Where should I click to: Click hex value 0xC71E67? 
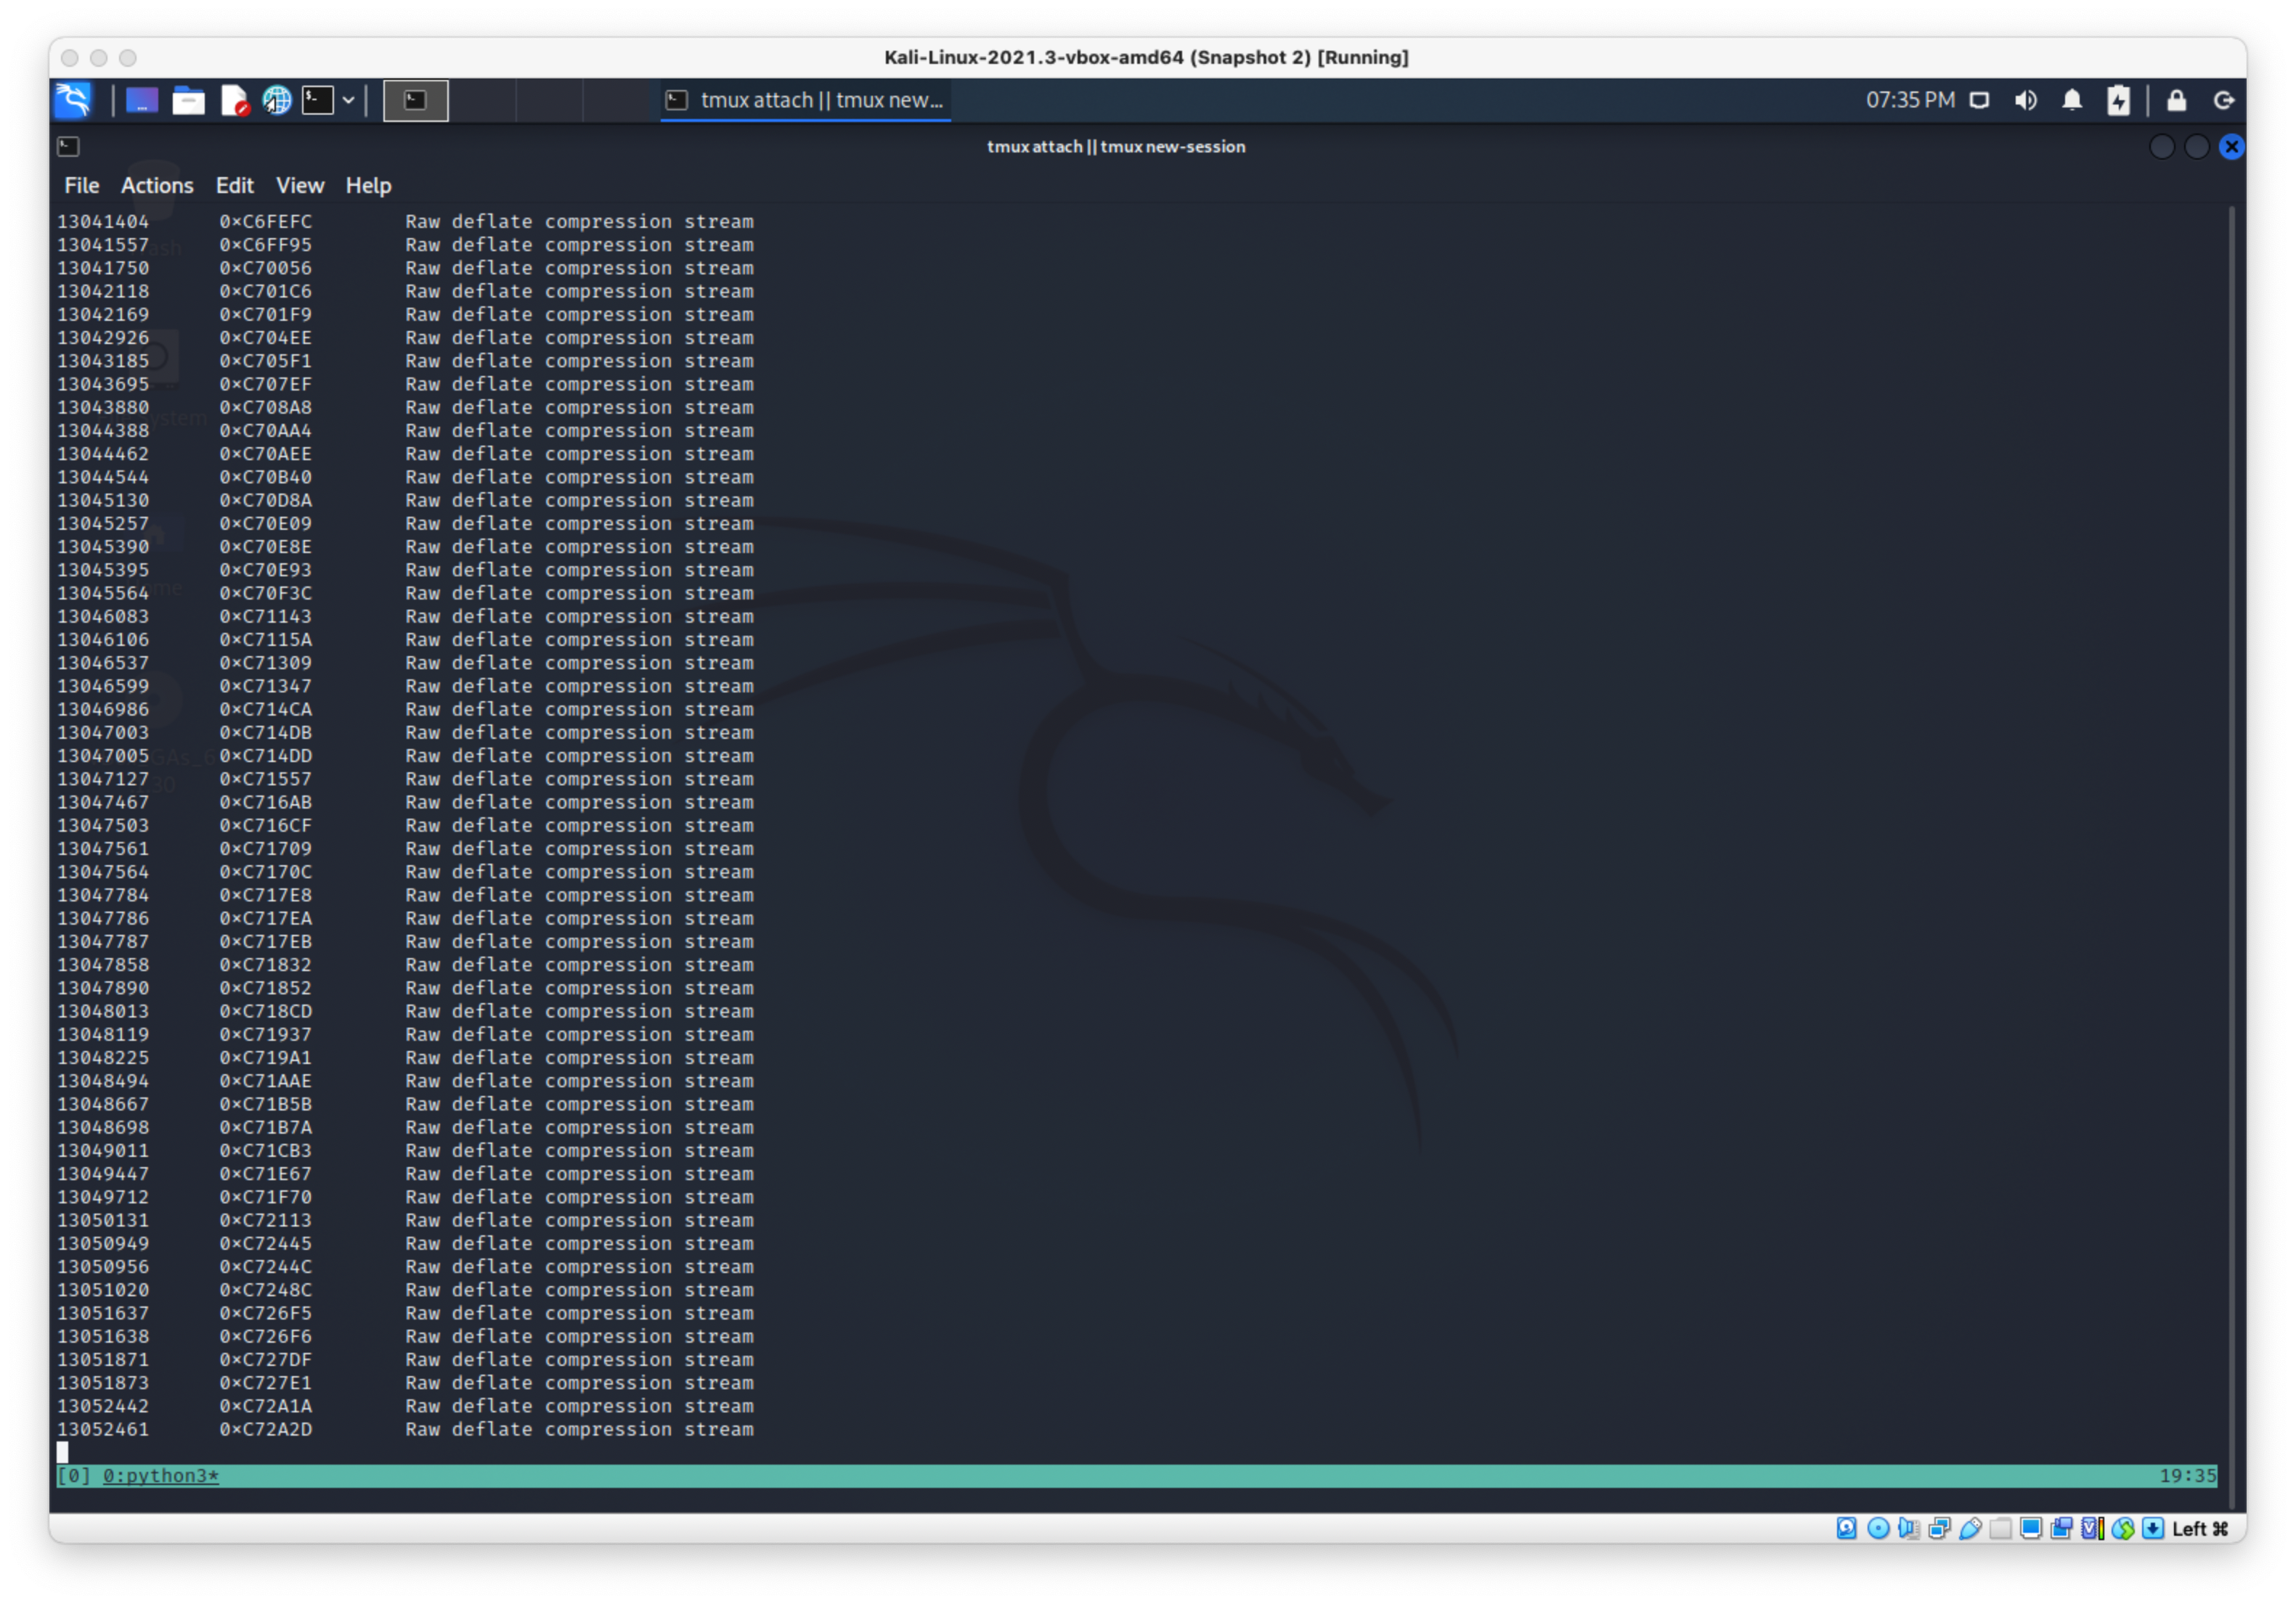coord(265,1174)
